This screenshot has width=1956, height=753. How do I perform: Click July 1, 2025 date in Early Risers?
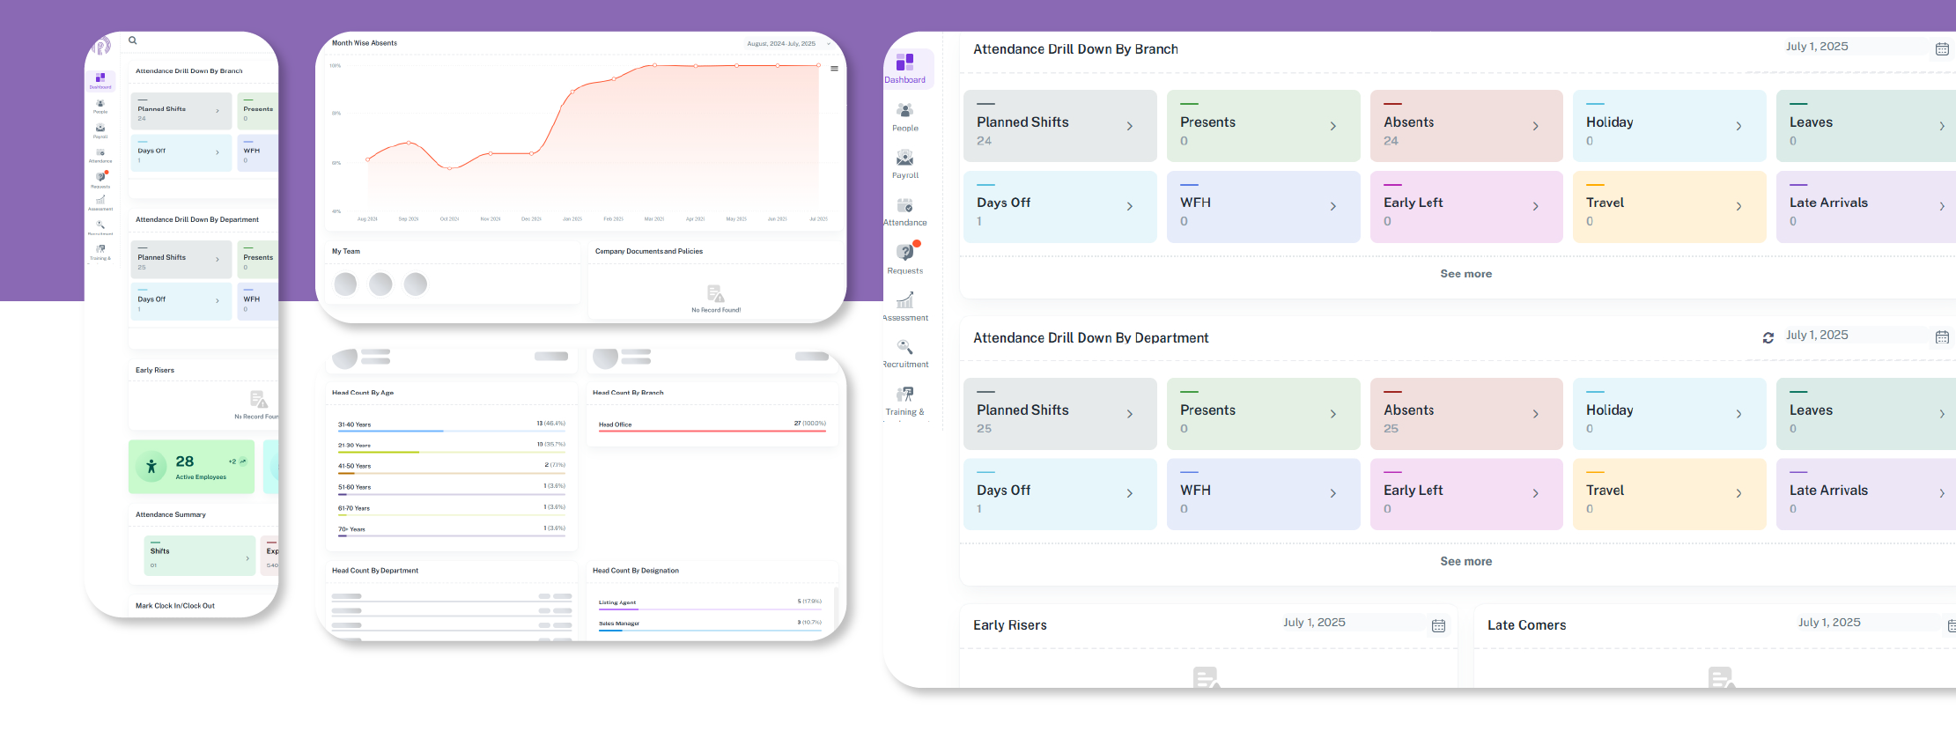[x=1352, y=623]
